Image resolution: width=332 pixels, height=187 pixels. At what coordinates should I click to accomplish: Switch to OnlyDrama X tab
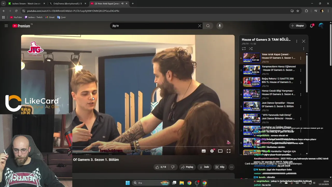67,4
